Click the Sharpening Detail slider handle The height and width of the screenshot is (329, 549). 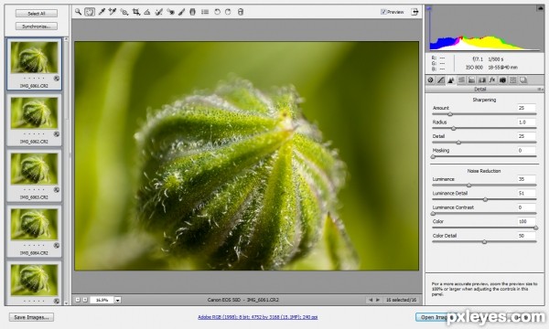[x=458, y=143]
